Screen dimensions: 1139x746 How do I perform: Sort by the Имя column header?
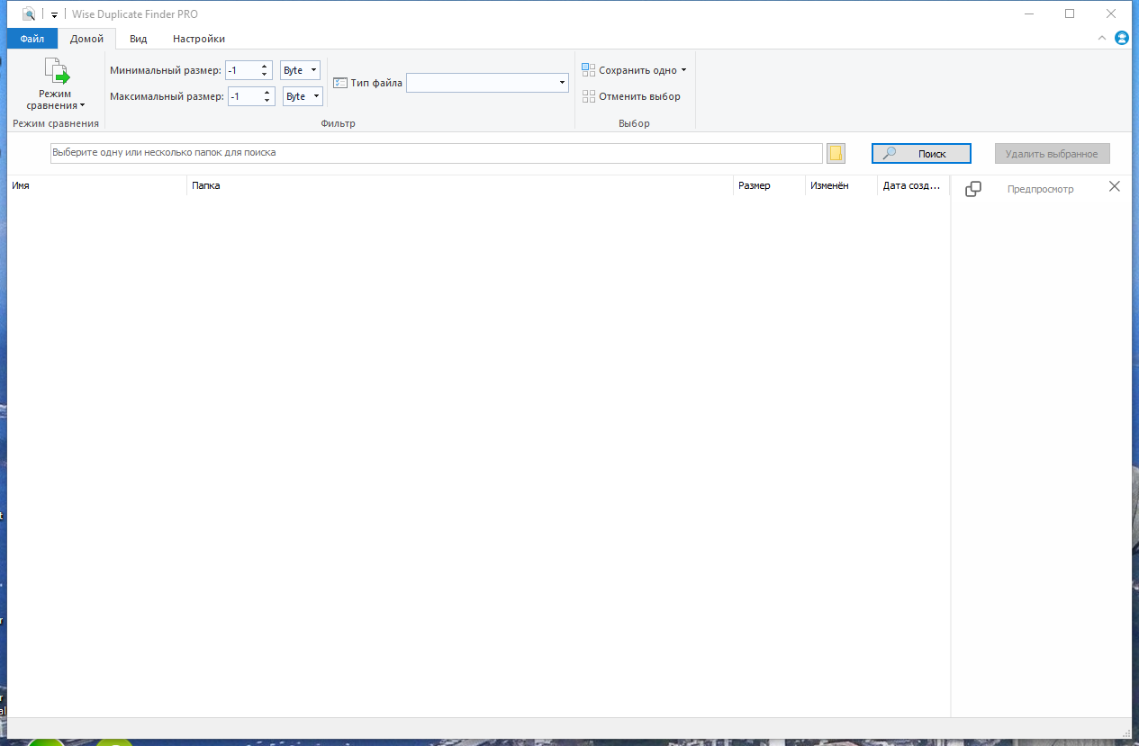97,185
